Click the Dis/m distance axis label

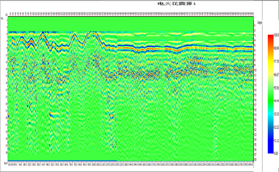(6, 163)
